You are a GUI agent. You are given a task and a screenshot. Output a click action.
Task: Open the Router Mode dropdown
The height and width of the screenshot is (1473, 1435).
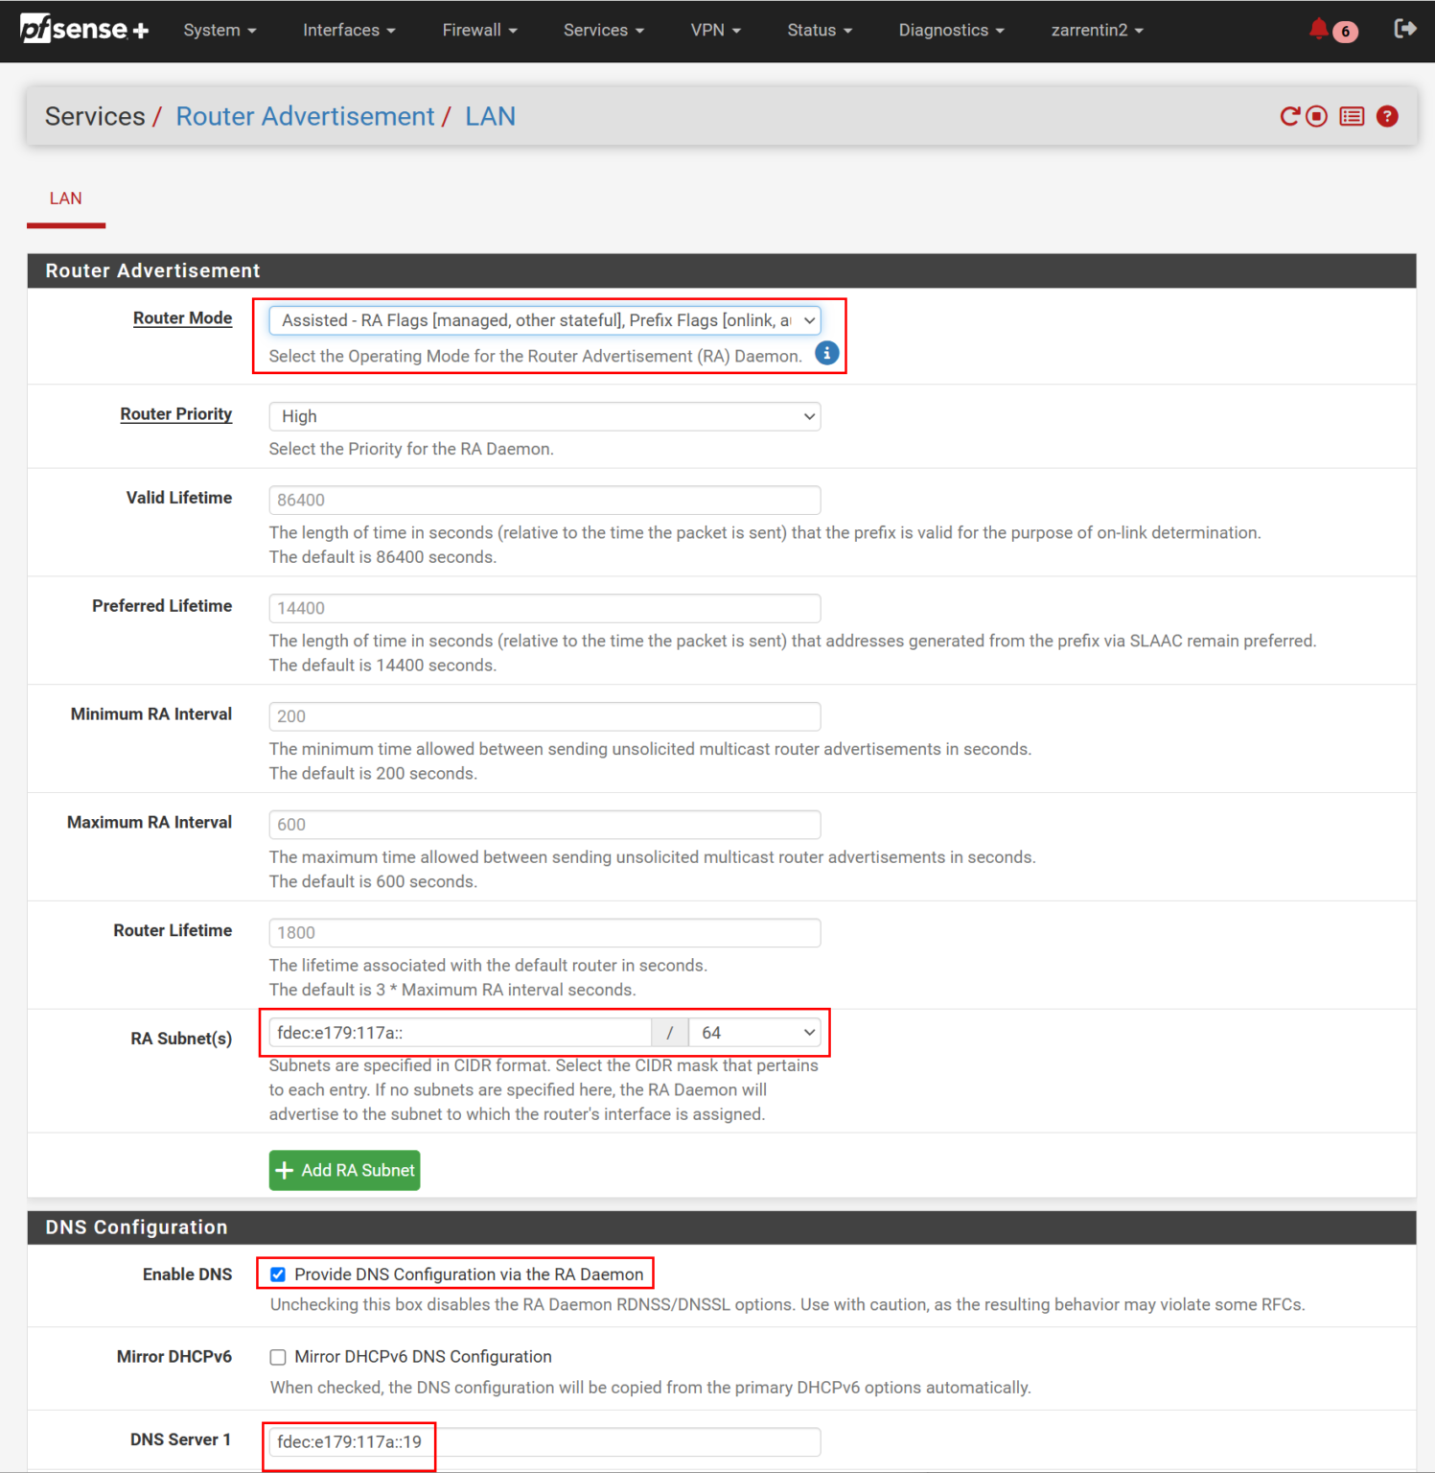click(x=544, y=320)
